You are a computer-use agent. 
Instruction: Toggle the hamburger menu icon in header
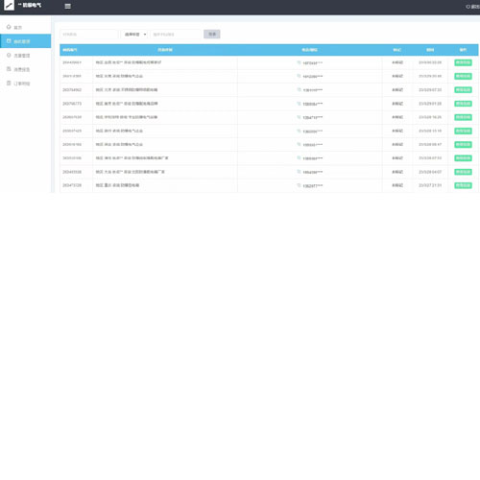[x=67, y=6]
